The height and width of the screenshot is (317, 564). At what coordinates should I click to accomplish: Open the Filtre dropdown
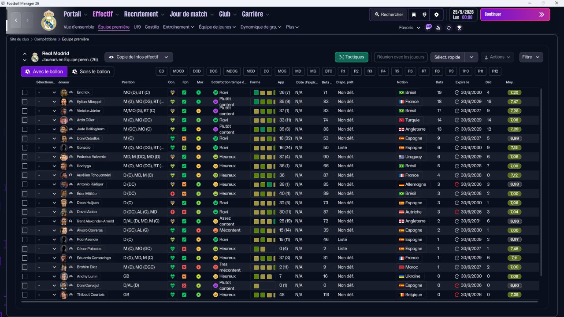[531, 57]
